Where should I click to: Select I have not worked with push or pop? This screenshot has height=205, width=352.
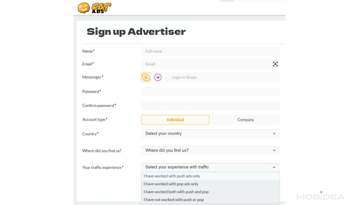click(210, 200)
